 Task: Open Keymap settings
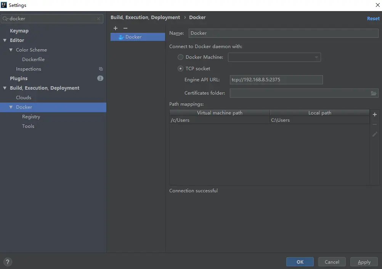click(x=19, y=31)
